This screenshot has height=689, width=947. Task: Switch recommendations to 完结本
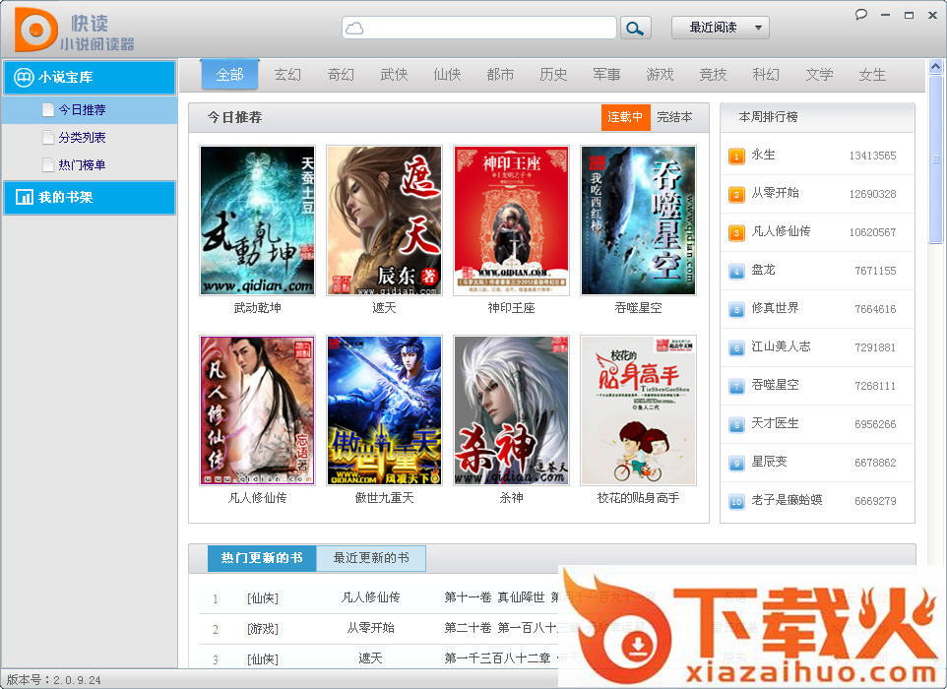click(674, 117)
